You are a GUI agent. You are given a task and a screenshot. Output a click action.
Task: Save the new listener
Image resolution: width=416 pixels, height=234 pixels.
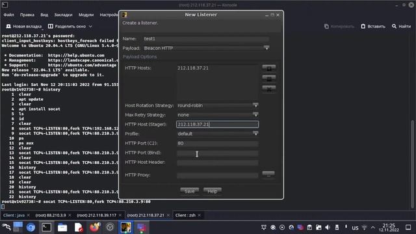189,191
